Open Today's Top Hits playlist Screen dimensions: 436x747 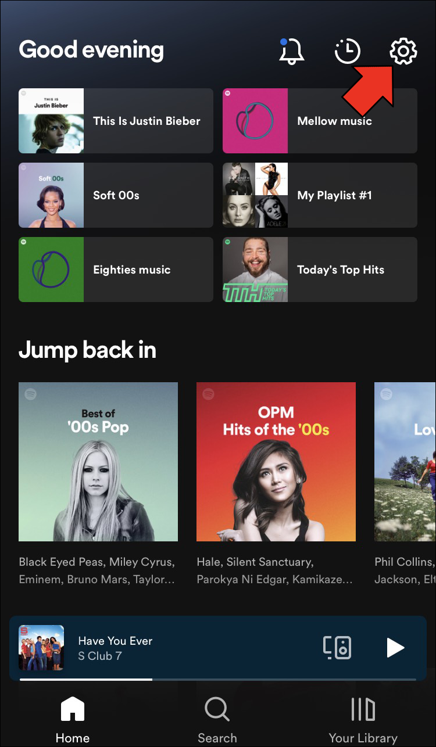pos(320,270)
